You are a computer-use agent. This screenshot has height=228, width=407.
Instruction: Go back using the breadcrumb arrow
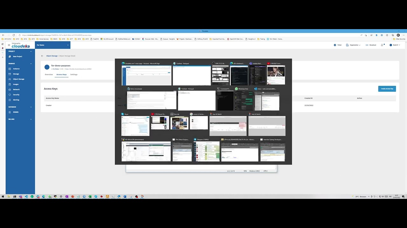(x=42, y=56)
